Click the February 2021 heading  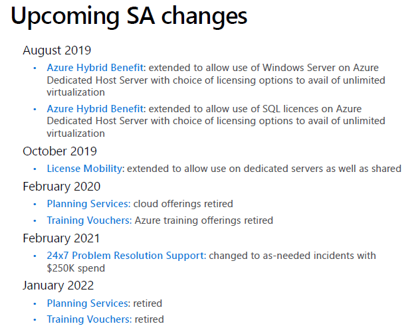pyautogui.click(x=62, y=238)
